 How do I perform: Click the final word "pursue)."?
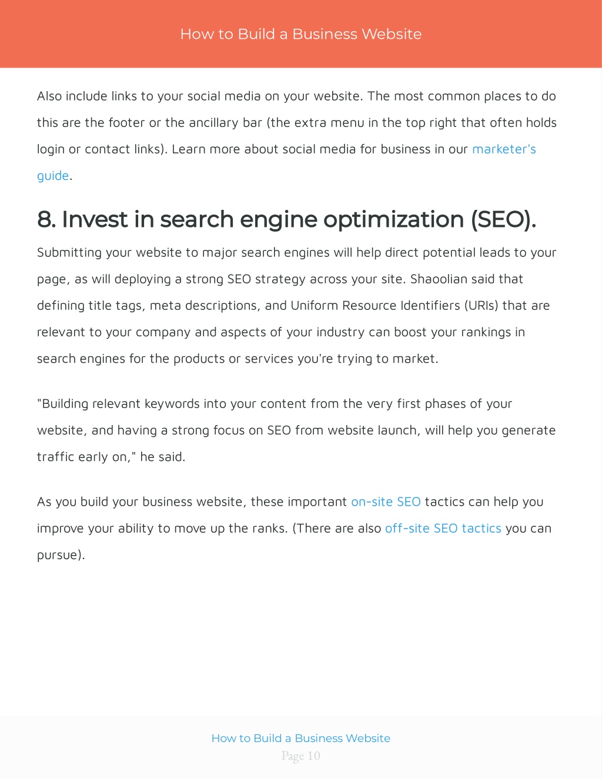[x=61, y=555]
